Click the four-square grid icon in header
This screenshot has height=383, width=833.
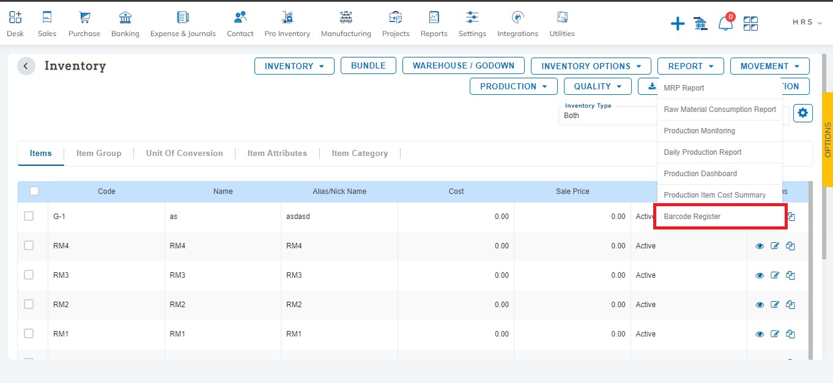click(x=750, y=24)
